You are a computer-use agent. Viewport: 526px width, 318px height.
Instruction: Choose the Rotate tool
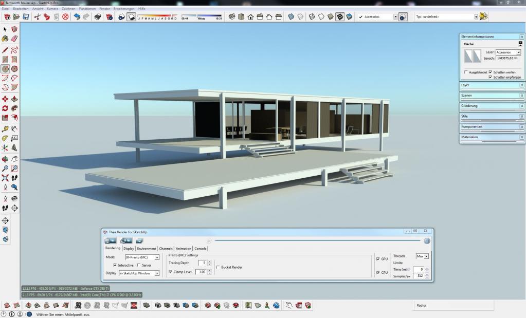(5, 108)
